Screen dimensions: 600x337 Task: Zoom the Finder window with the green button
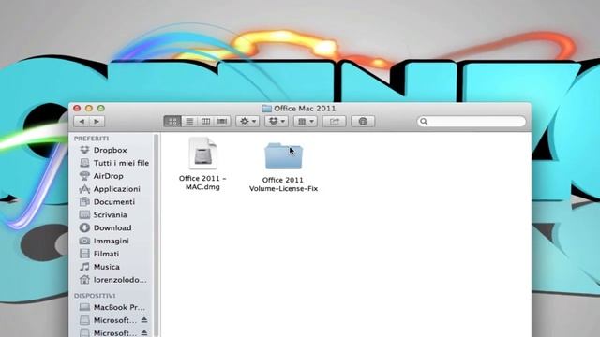coord(100,109)
